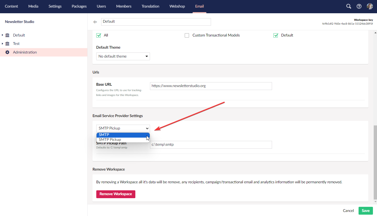This screenshot has height=216, width=377.
Task: Open the Webshop section
Action: [x=177, y=6]
